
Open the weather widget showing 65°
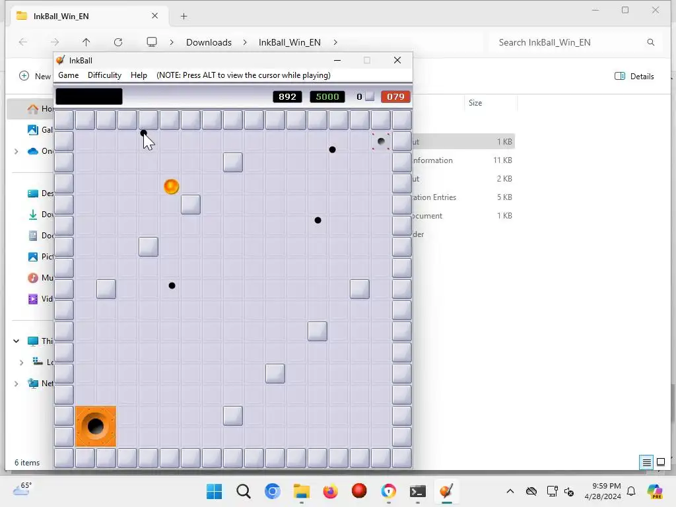pyautogui.click(x=22, y=489)
